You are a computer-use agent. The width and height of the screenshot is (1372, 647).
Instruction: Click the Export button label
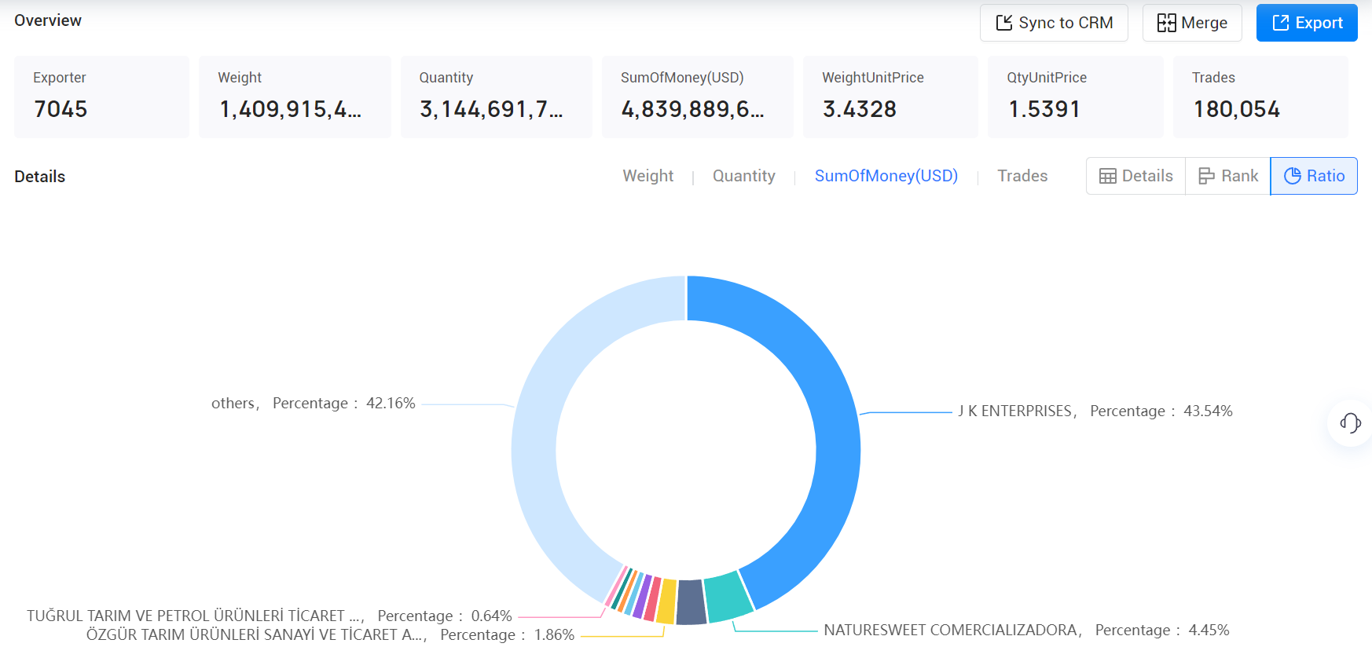pos(1319,23)
